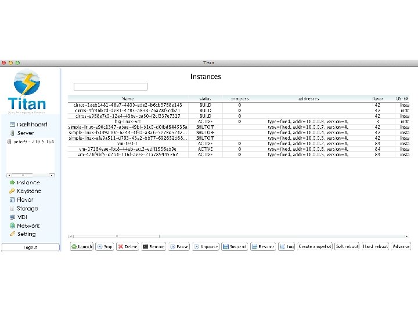Click the Flavor sidebar icon
Viewport: 418px width, 313px height.
12,199
